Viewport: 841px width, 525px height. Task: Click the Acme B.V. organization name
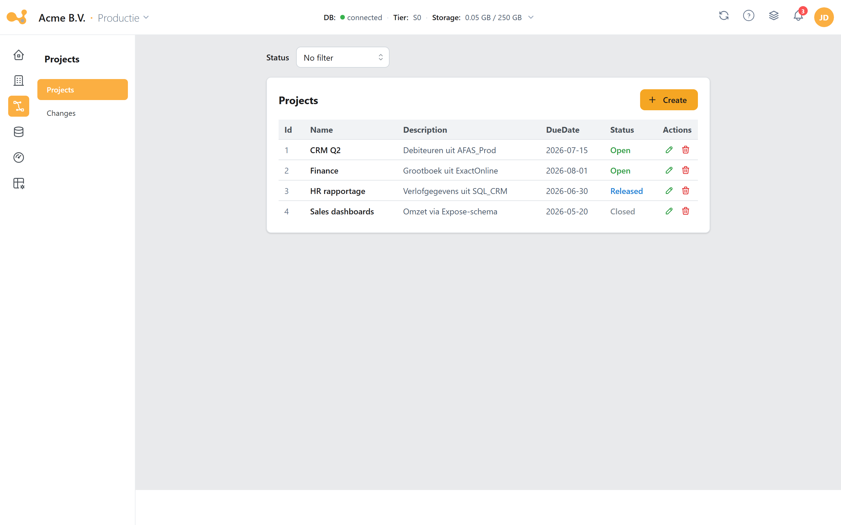(x=62, y=18)
